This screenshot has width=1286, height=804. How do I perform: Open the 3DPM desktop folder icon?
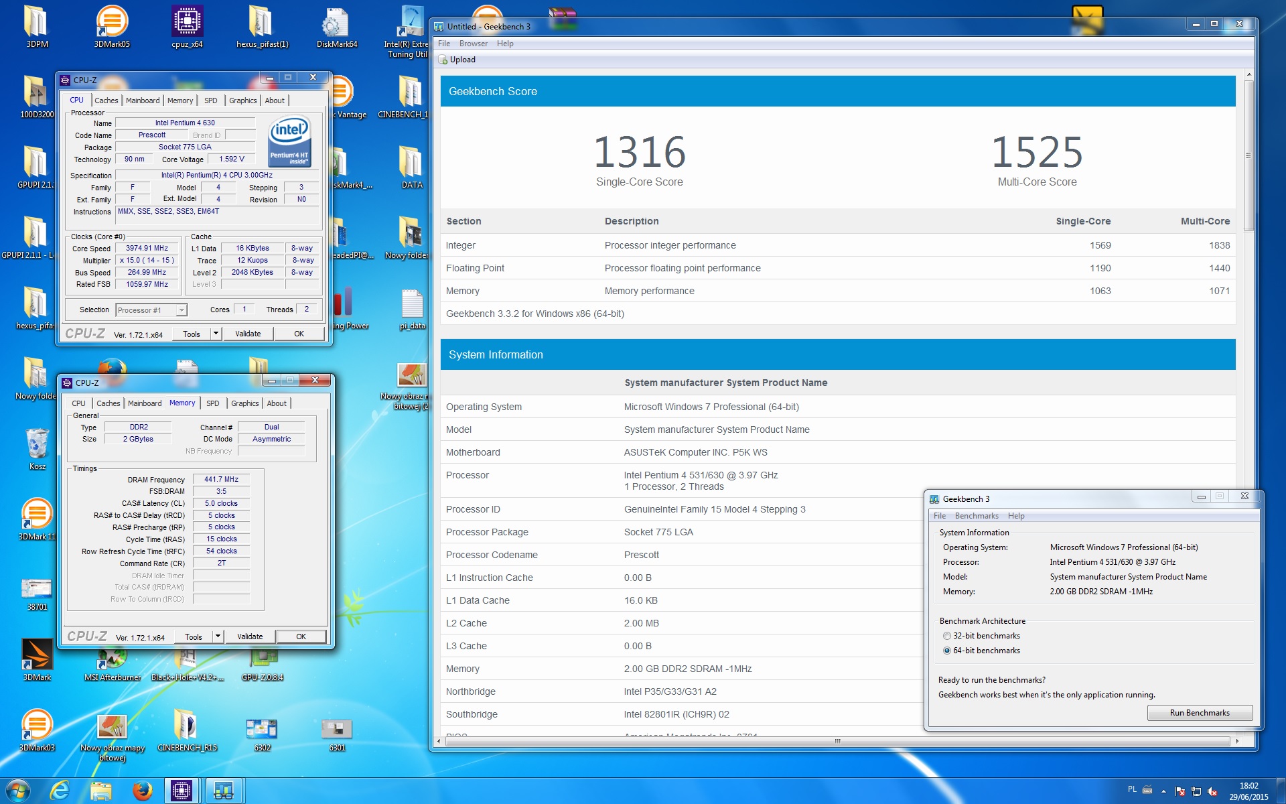point(37,27)
